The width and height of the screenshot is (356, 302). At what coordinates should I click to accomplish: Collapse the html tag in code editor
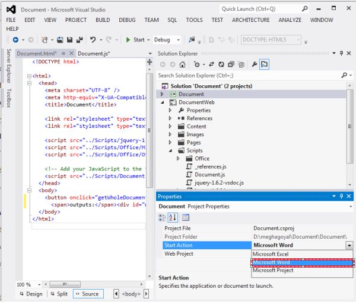pyautogui.click(x=28, y=76)
